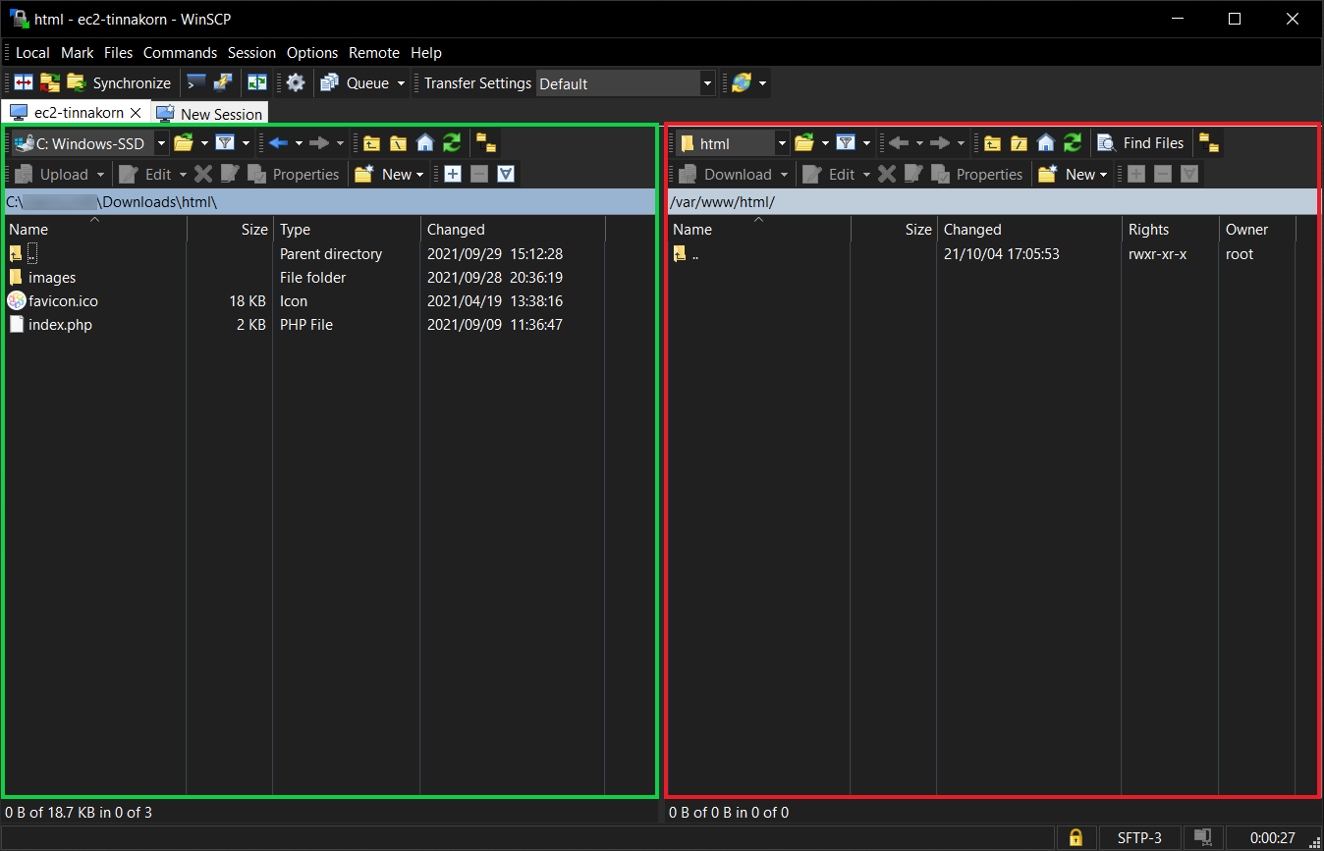1324x851 pixels.
Task: Click local Invert Selection icon
Action: point(506,175)
